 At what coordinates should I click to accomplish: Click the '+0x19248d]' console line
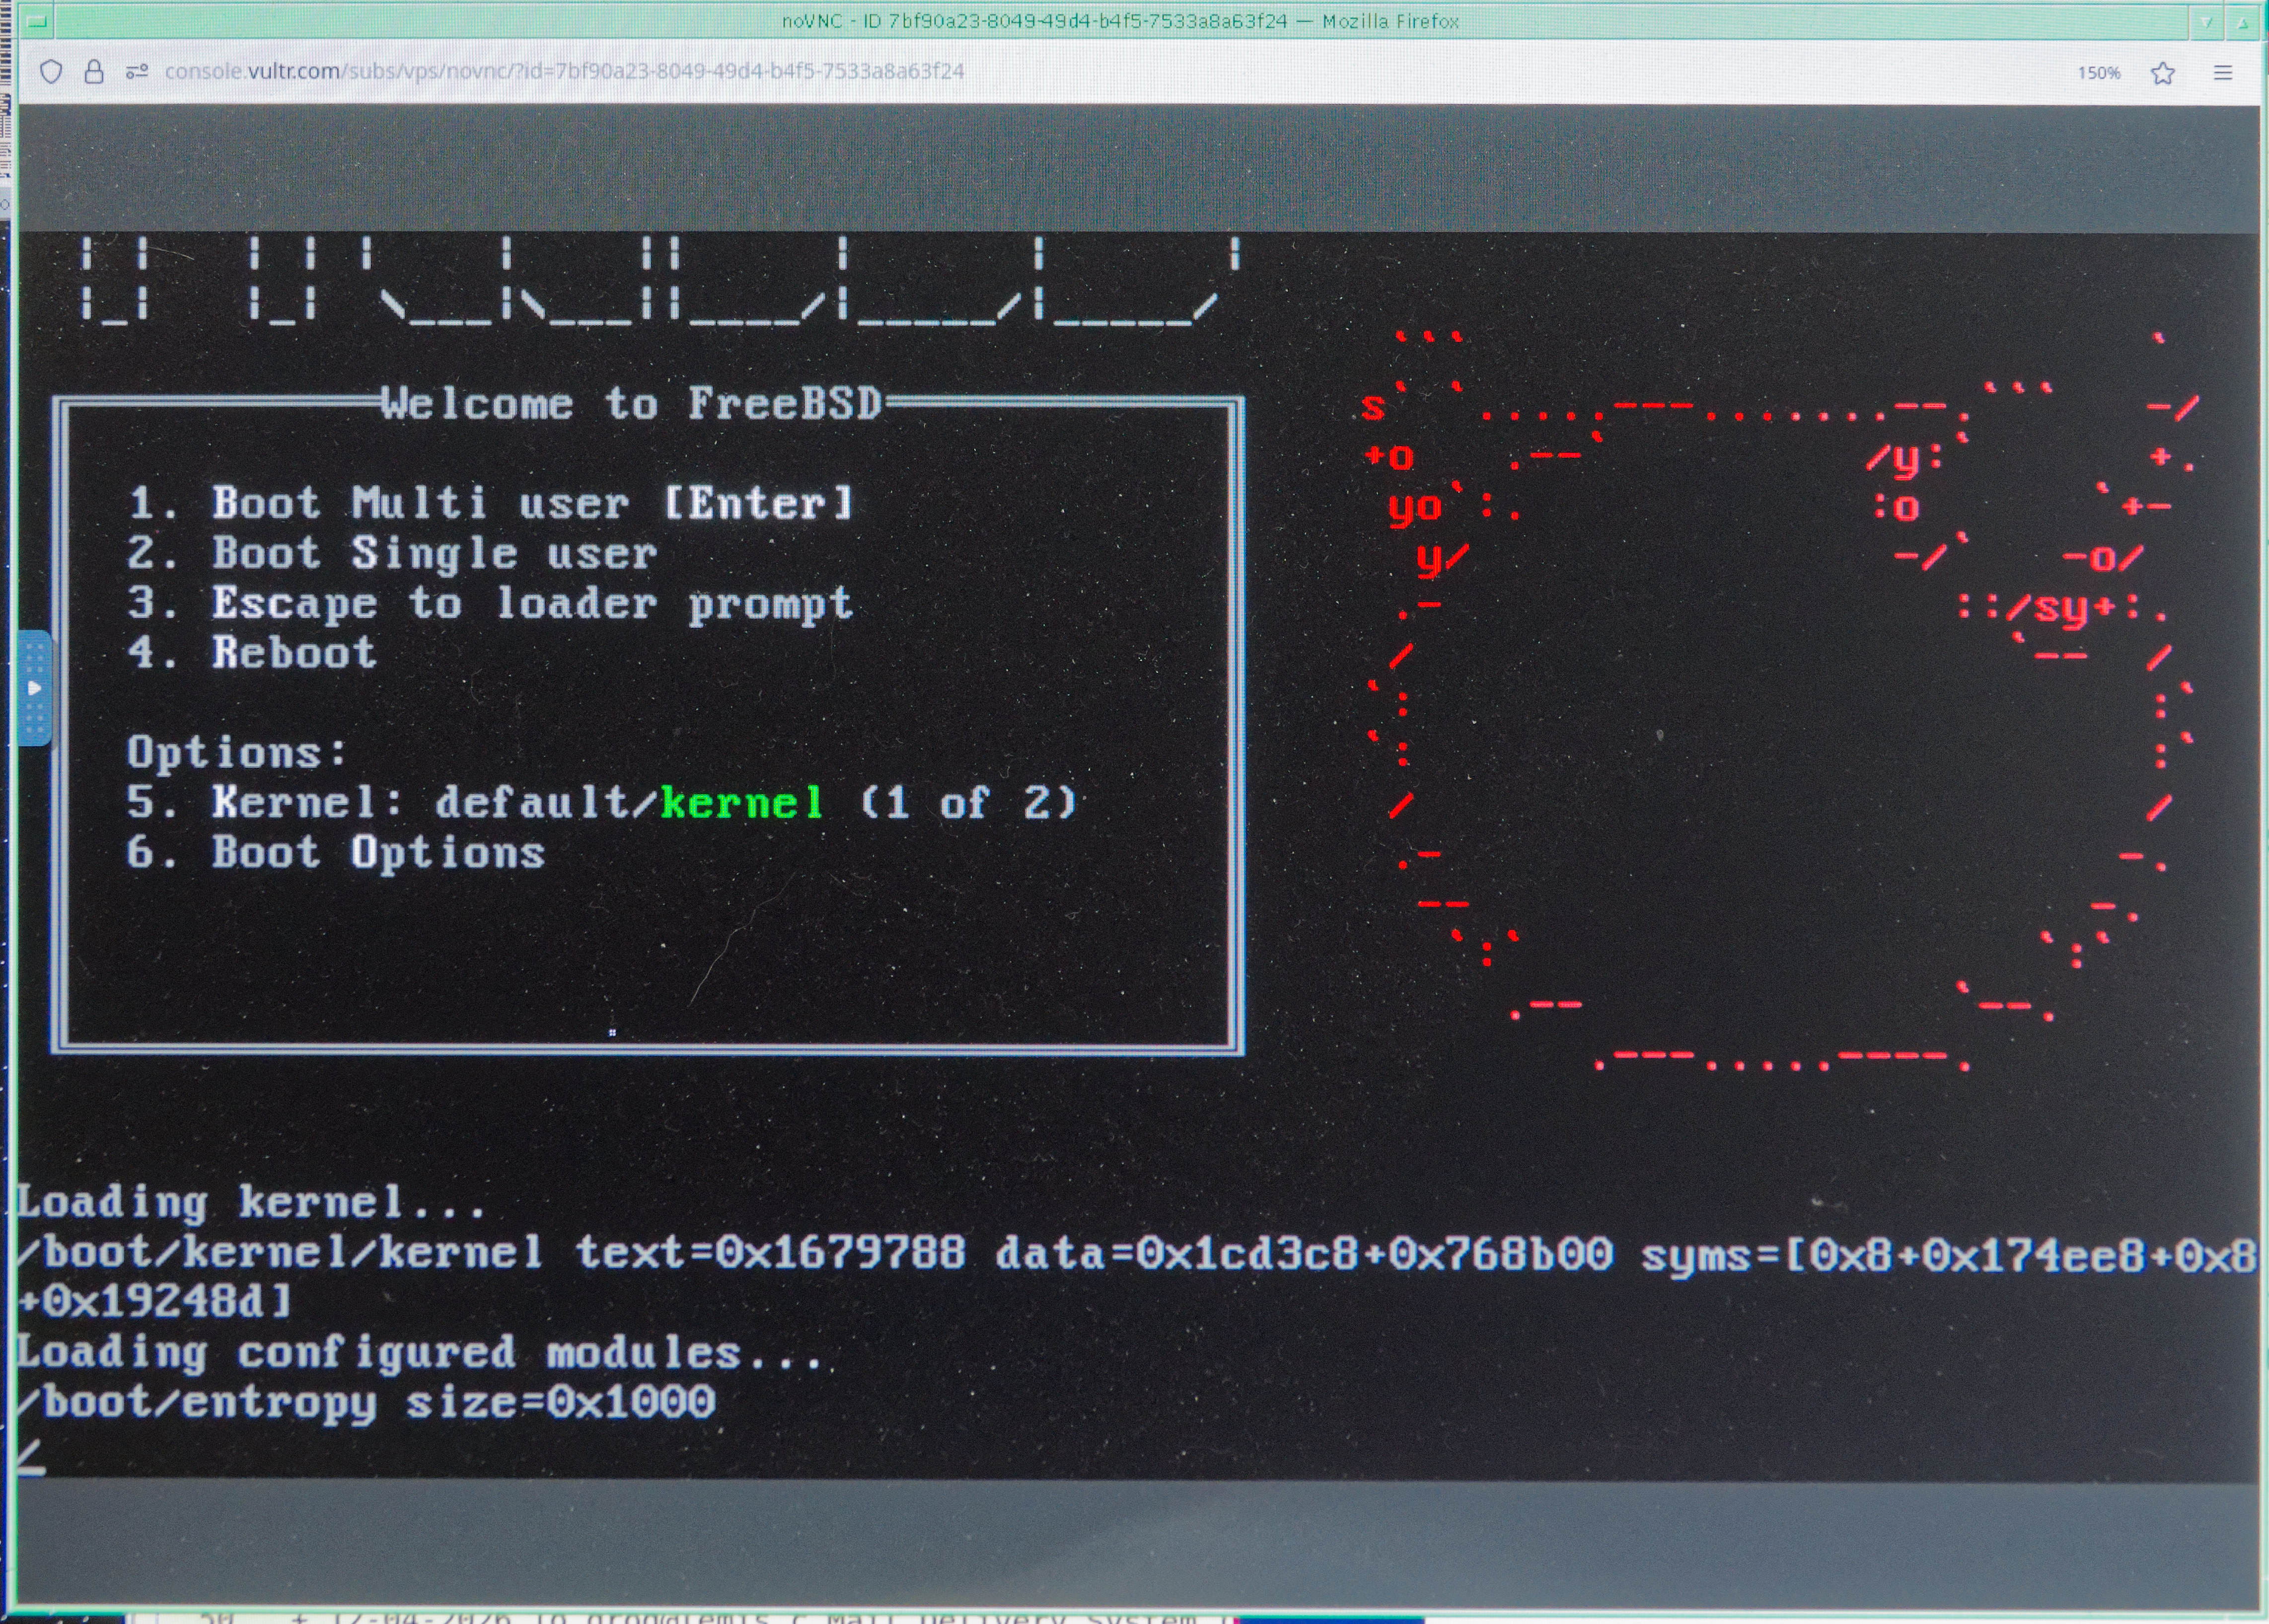155,1301
